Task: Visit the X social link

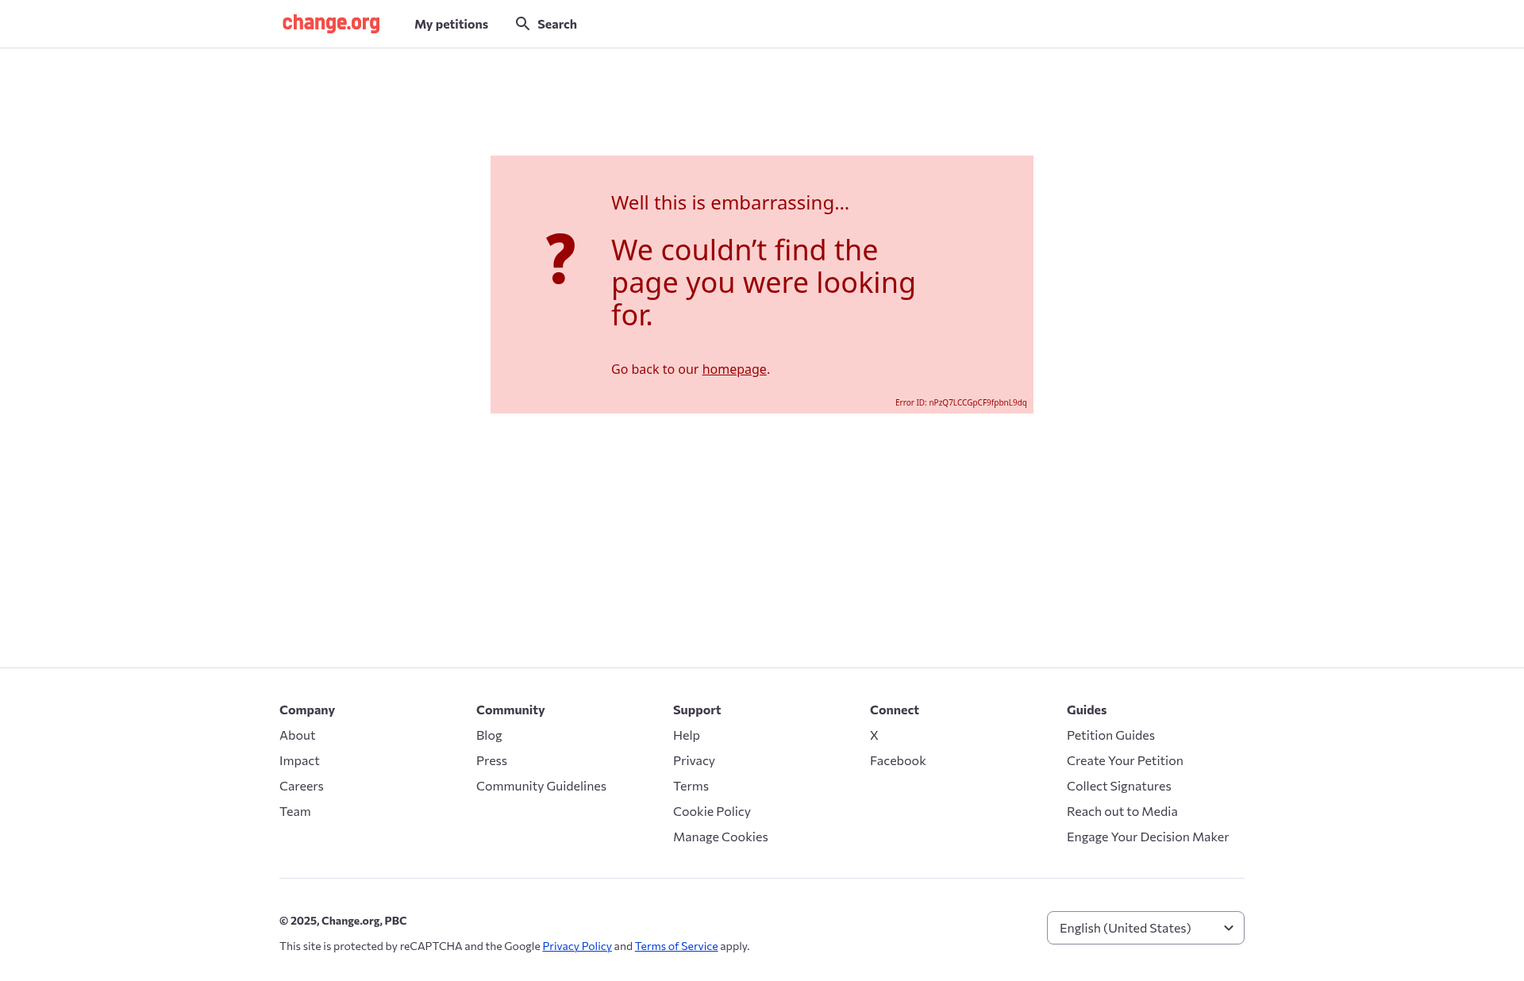Action: point(874,735)
